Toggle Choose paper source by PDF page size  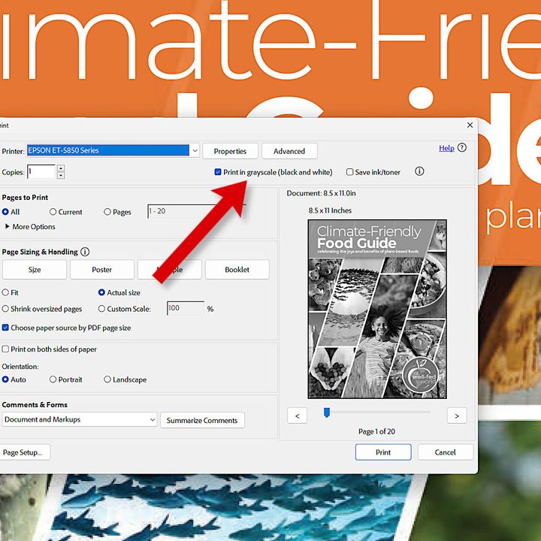[5, 328]
